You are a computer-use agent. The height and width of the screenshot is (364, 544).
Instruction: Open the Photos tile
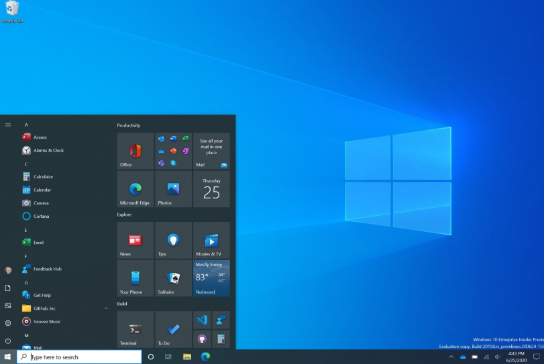(x=174, y=189)
